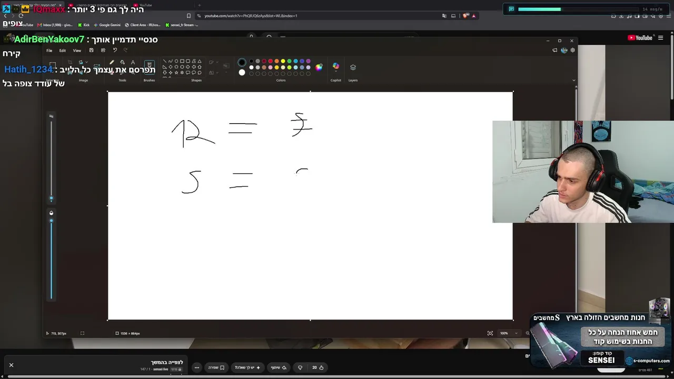Save the drawing with the floppy disk icon
This screenshot has width=674, height=379.
pyautogui.click(x=91, y=51)
